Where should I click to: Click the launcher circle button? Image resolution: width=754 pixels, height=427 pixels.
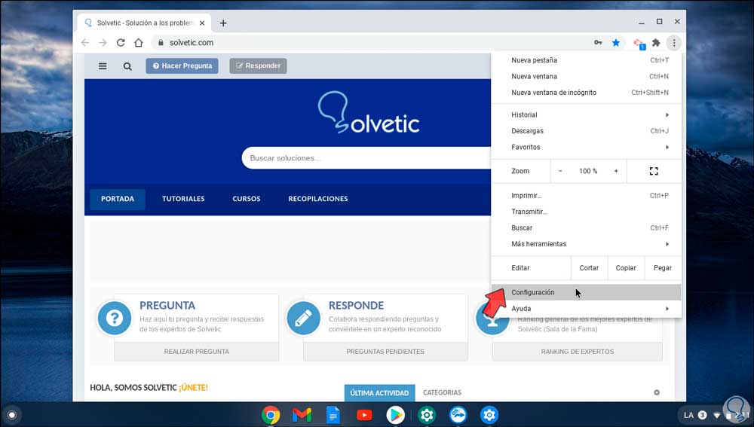(12, 414)
